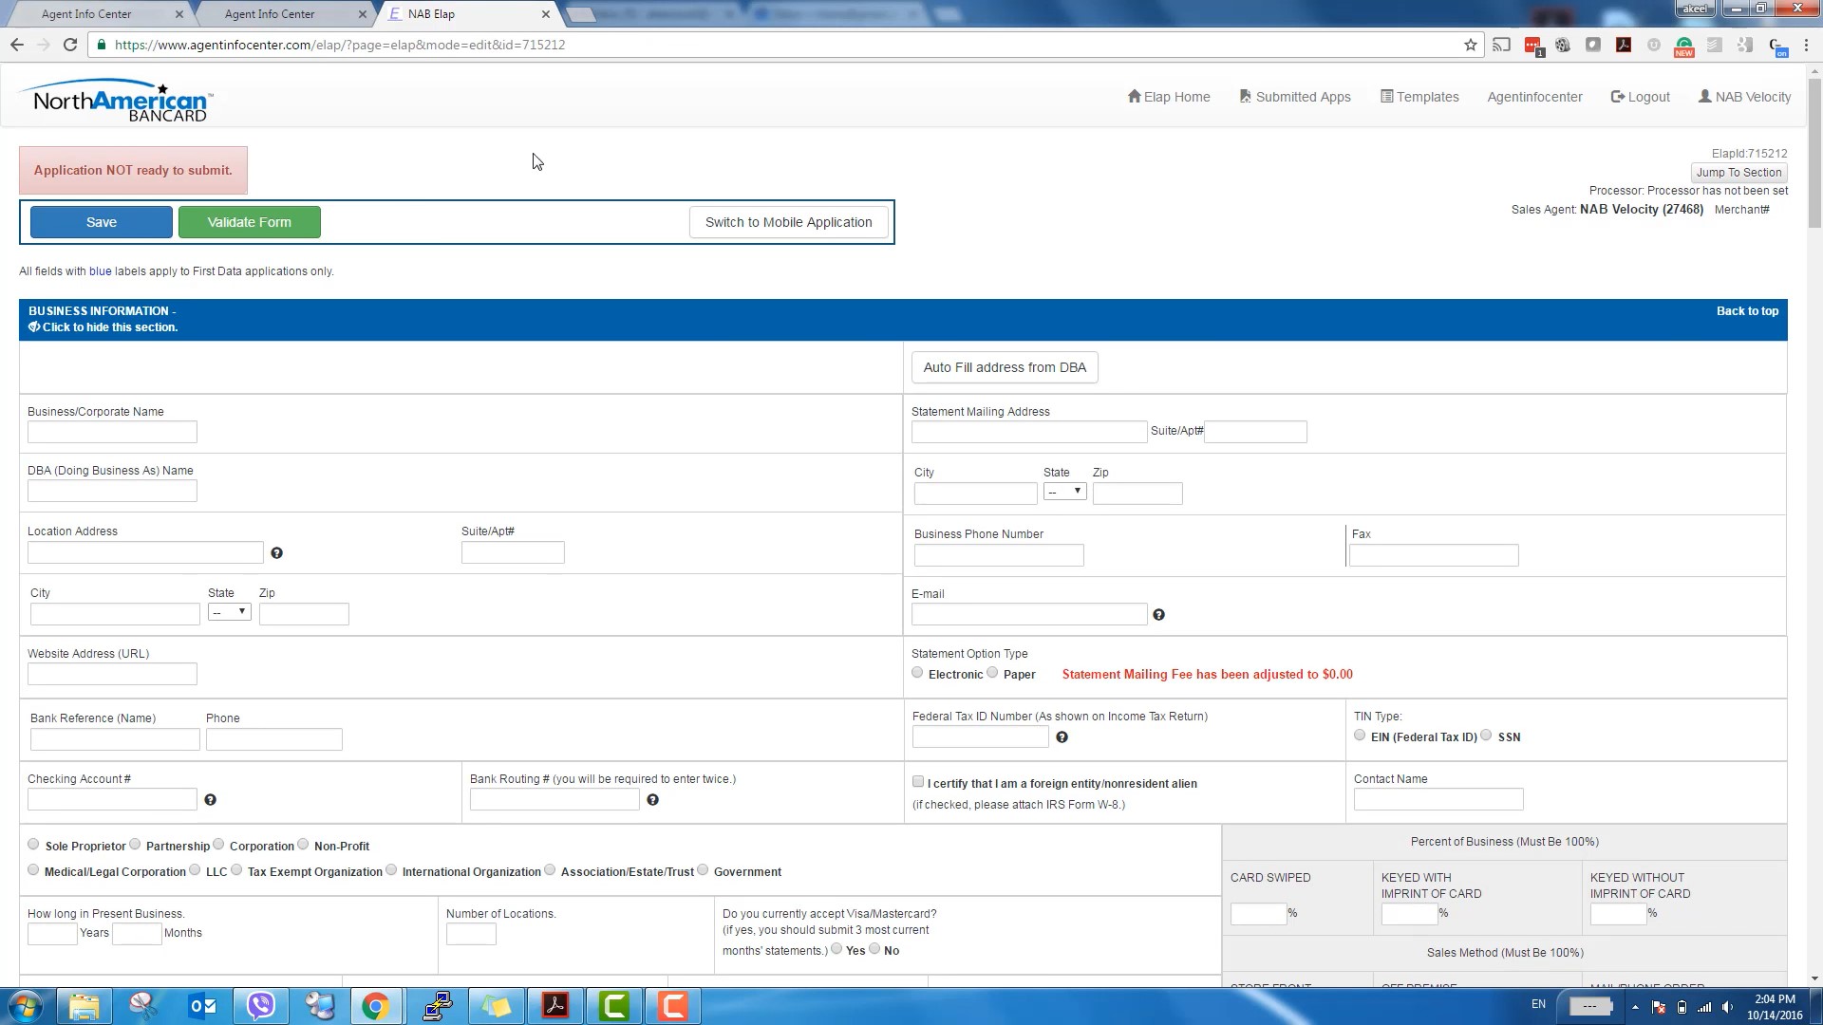The image size is (1823, 1025).
Task: Choose Sole Proprietor business type
Action: tap(34, 845)
